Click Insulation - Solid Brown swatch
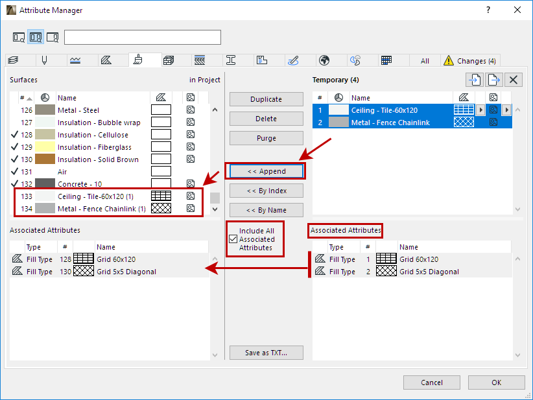The width and height of the screenshot is (533, 400). 45,159
